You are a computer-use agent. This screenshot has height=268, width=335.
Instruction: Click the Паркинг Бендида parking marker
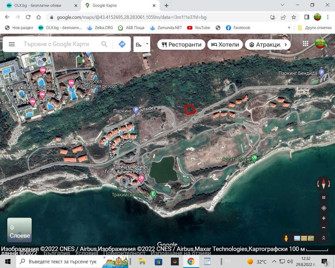321,73
